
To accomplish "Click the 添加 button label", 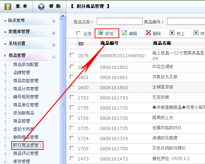I will 109,34.
